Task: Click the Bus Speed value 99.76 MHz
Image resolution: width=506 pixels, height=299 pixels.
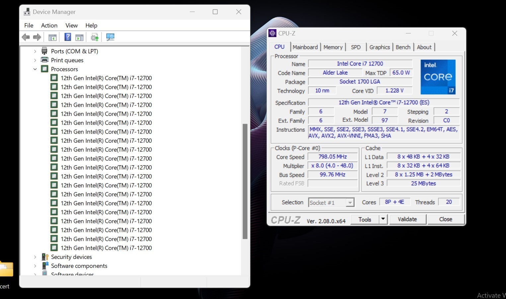Action: click(332, 174)
